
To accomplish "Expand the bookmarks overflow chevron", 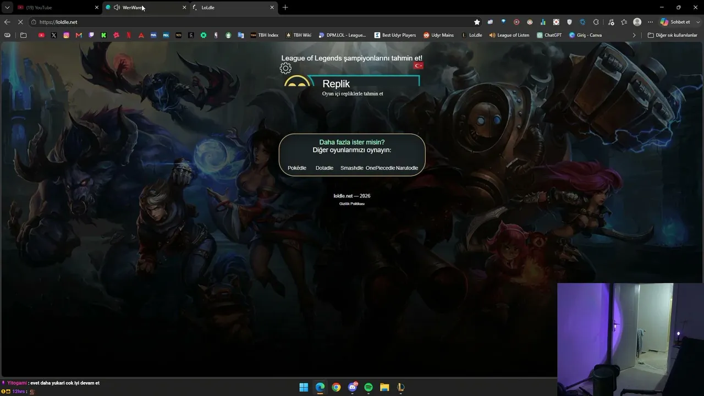I will point(634,35).
